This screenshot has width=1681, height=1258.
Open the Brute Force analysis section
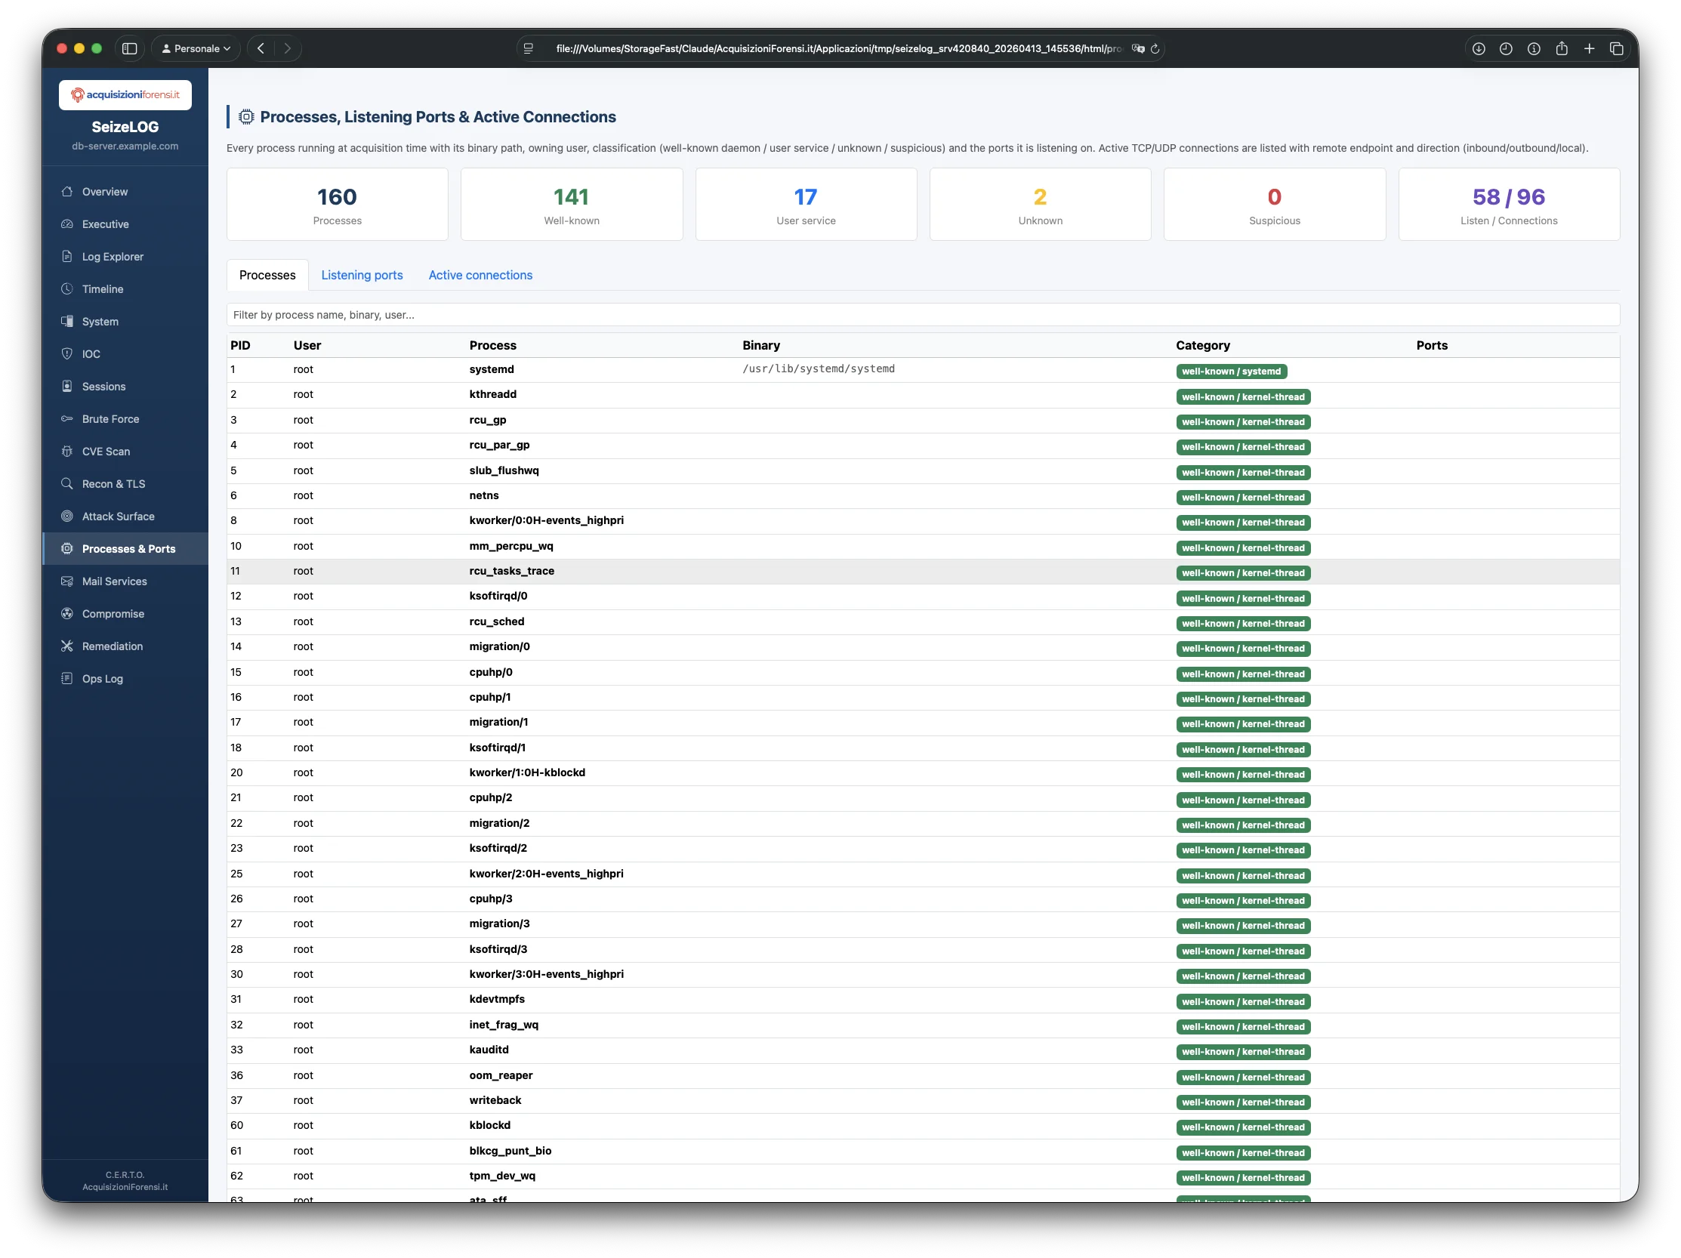point(110,418)
